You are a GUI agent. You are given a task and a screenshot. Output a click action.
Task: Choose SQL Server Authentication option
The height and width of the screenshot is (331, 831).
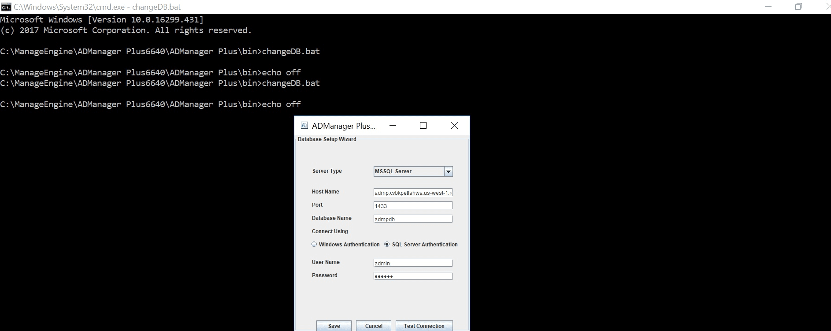click(x=387, y=244)
